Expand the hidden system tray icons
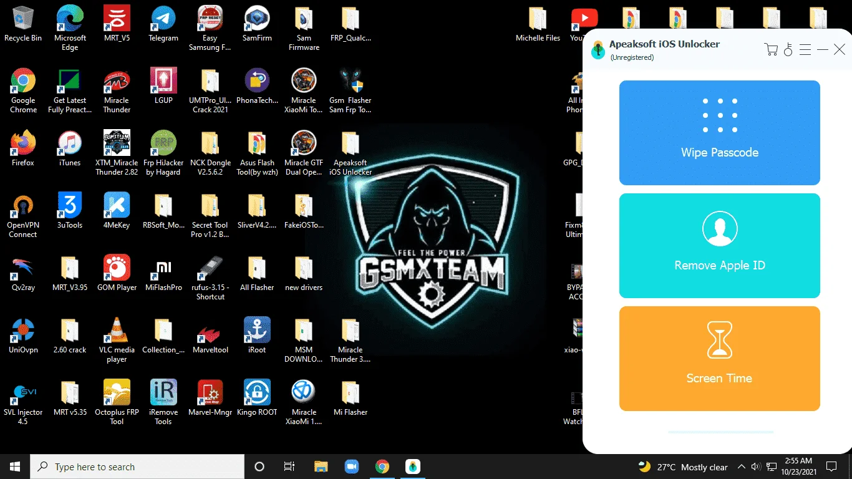 742,467
